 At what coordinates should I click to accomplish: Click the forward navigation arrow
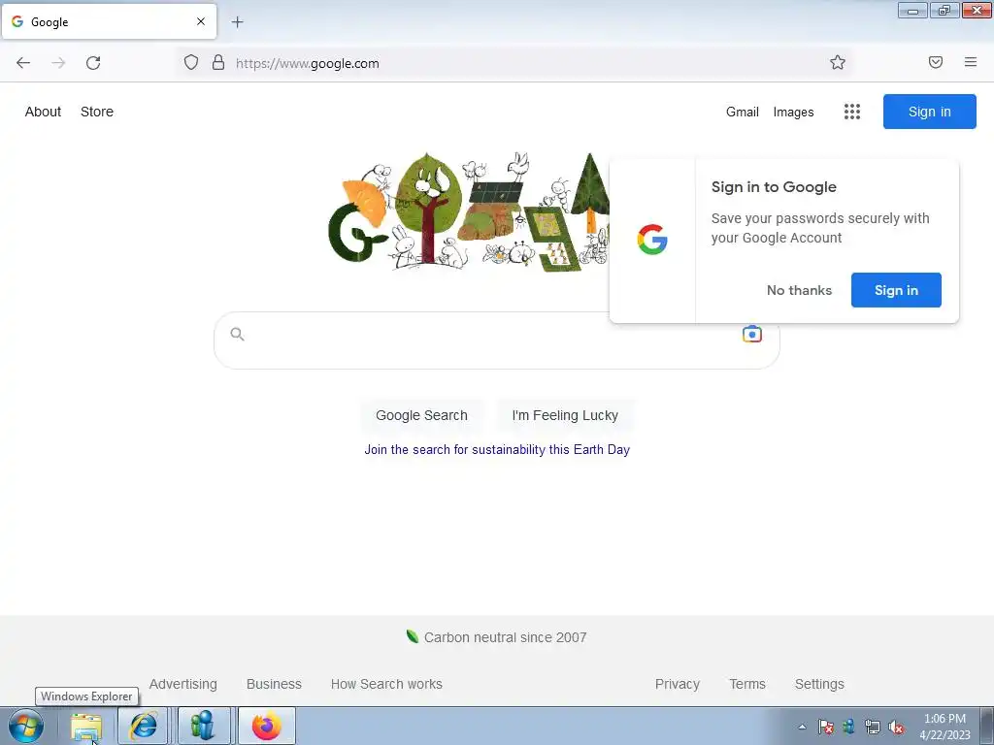point(58,63)
